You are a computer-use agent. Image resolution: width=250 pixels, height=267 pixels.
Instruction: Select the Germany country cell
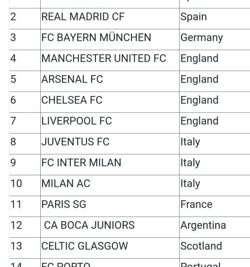(x=215, y=39)
